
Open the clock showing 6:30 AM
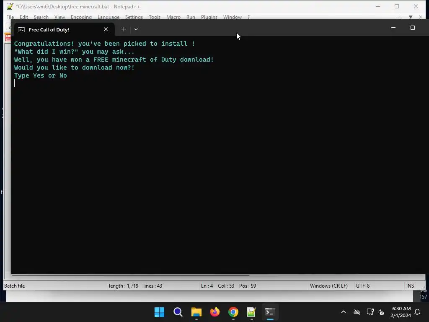pyautogui.click(x=401, y=312)
